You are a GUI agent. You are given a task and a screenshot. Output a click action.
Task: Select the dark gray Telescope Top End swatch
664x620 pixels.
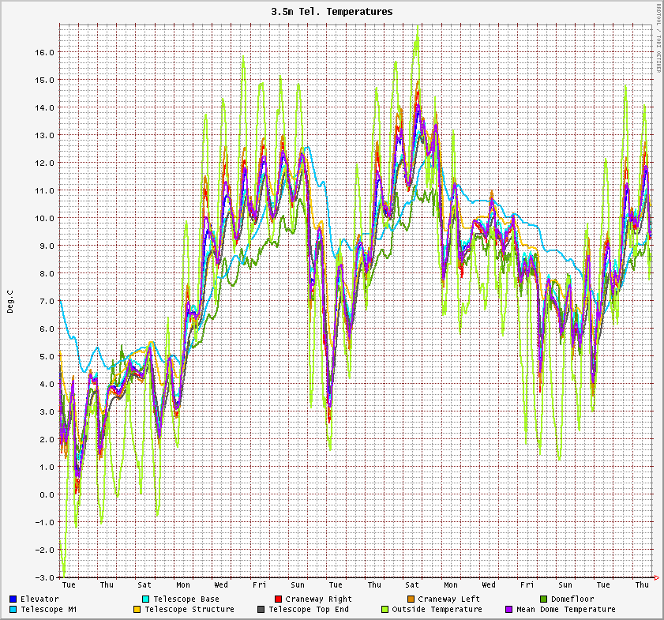pos(261,610)
